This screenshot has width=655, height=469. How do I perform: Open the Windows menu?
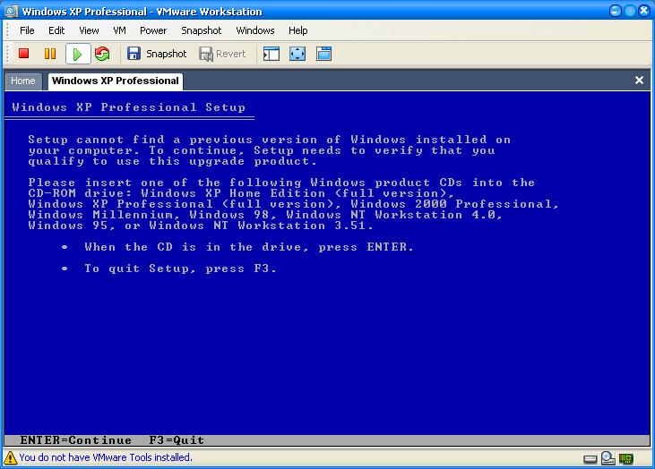point(255,30)
